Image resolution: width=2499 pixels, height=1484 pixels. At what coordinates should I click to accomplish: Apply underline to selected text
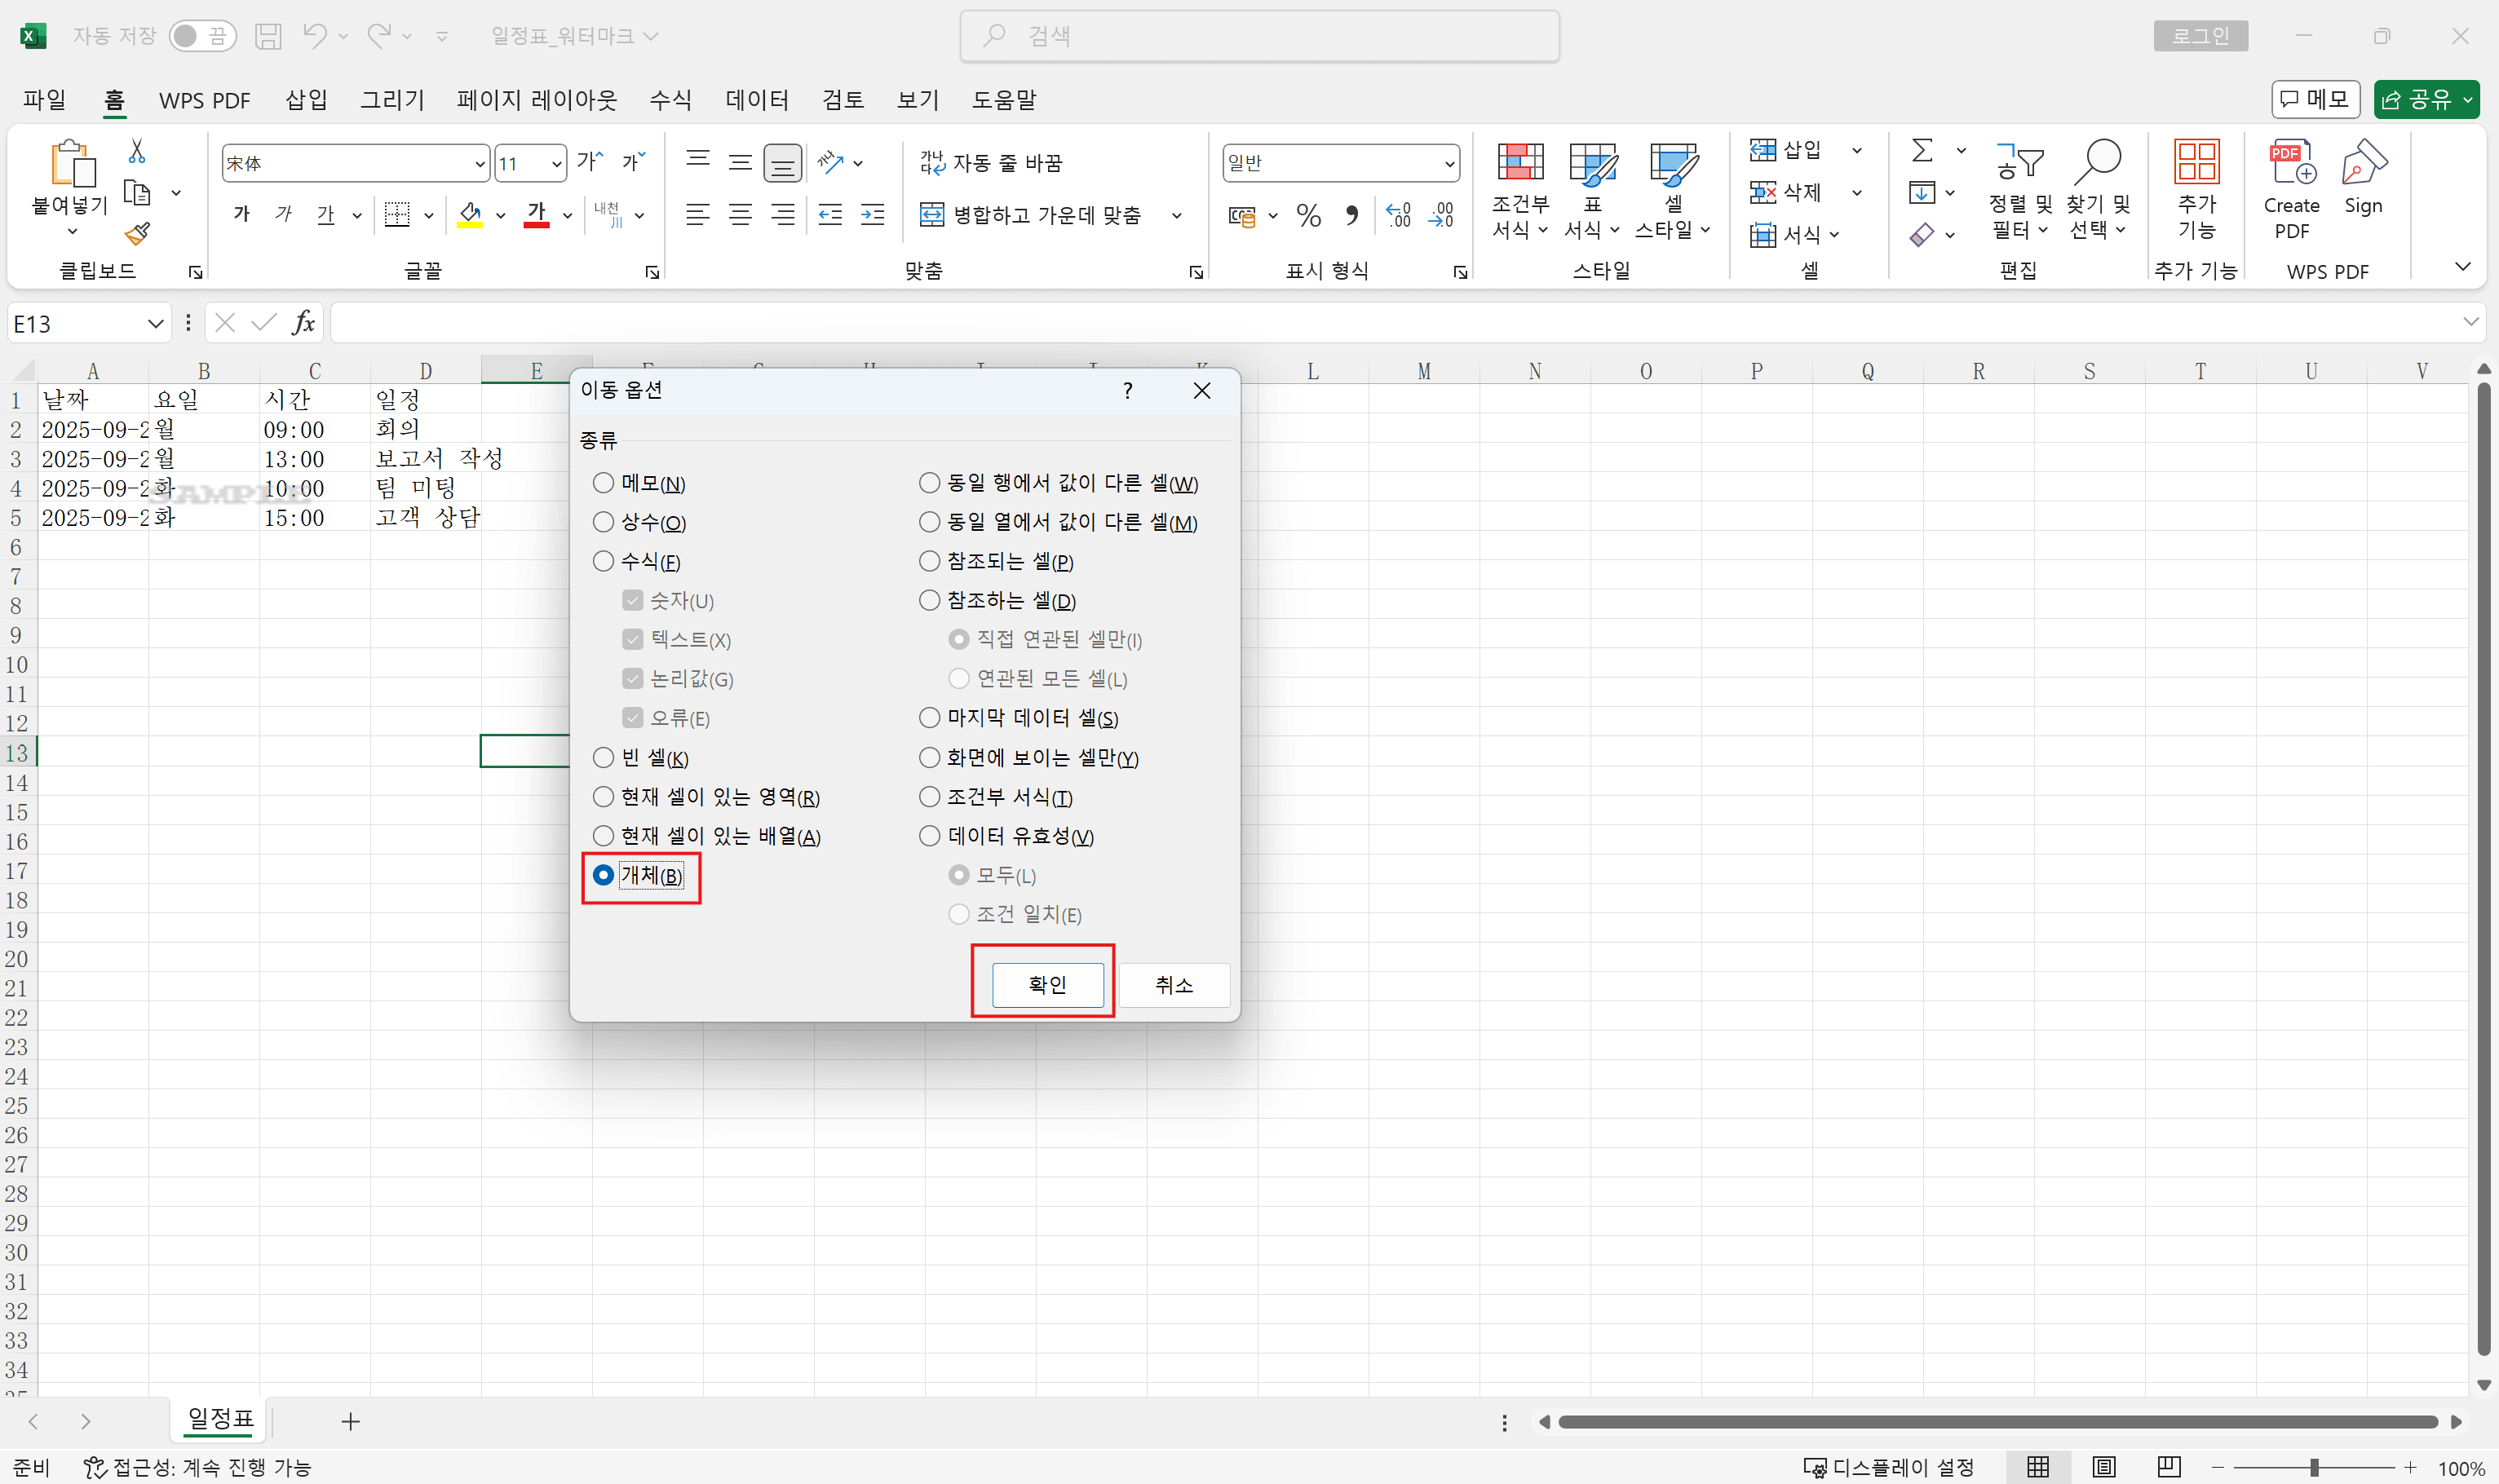[x=325, y=214]
